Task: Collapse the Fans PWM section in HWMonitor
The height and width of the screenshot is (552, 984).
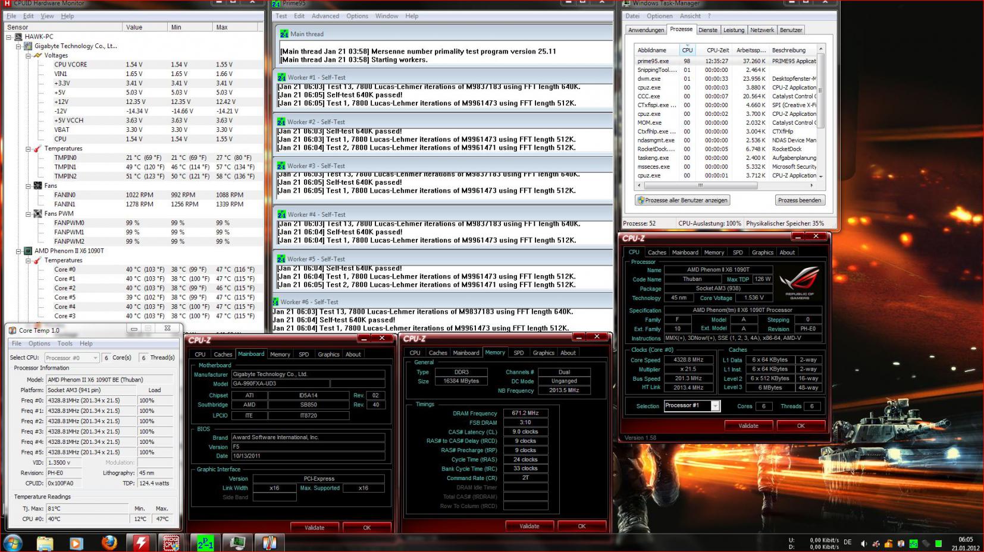Action: [28, 213]
